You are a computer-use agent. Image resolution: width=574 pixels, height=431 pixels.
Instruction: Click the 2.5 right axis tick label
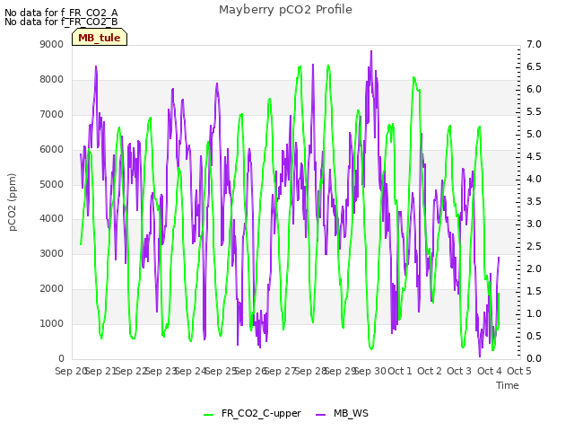coord(534,246)
